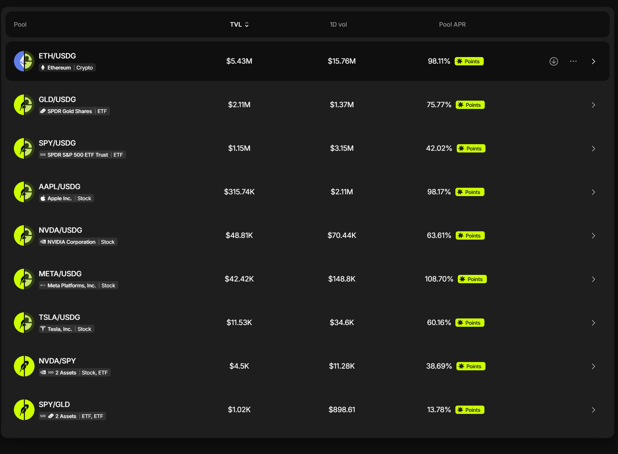Expand the NVDA/SPY row chevron
618x454 pixels.
593,366
